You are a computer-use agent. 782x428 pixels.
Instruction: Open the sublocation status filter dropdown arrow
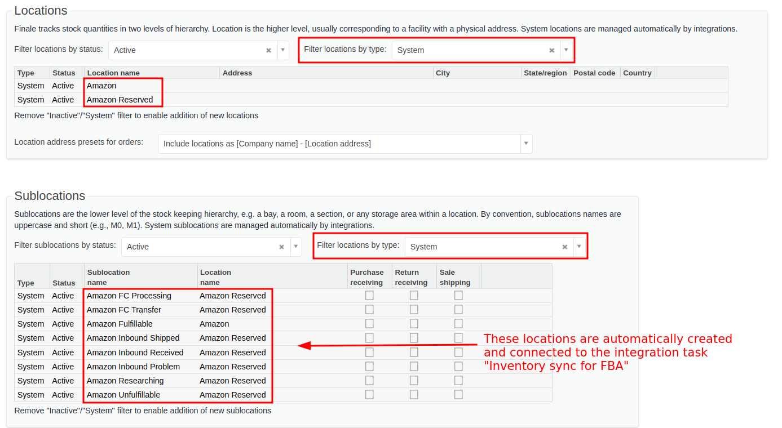point(296,247)
